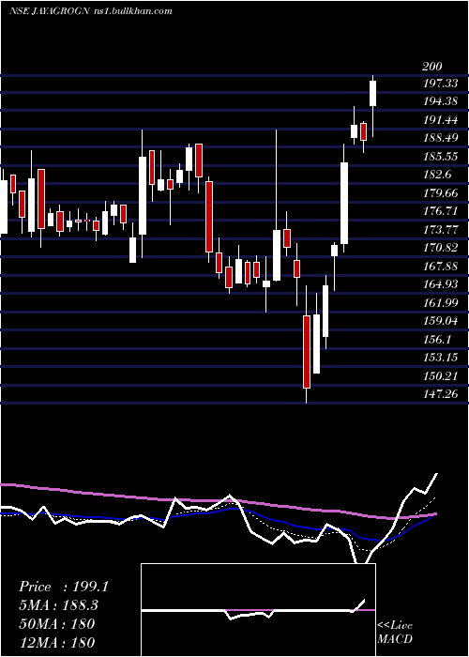Viewport: 469px width, 657px height.
Task: Click the 156.1 price axis label
Action: (x=437, y=339)
